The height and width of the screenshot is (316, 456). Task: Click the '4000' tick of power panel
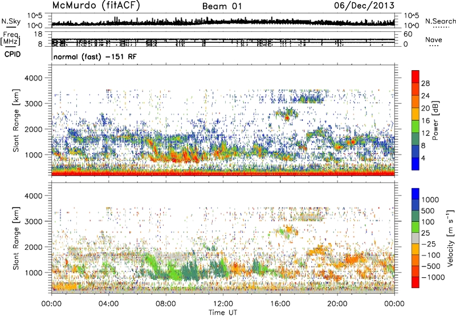[33, 78]
